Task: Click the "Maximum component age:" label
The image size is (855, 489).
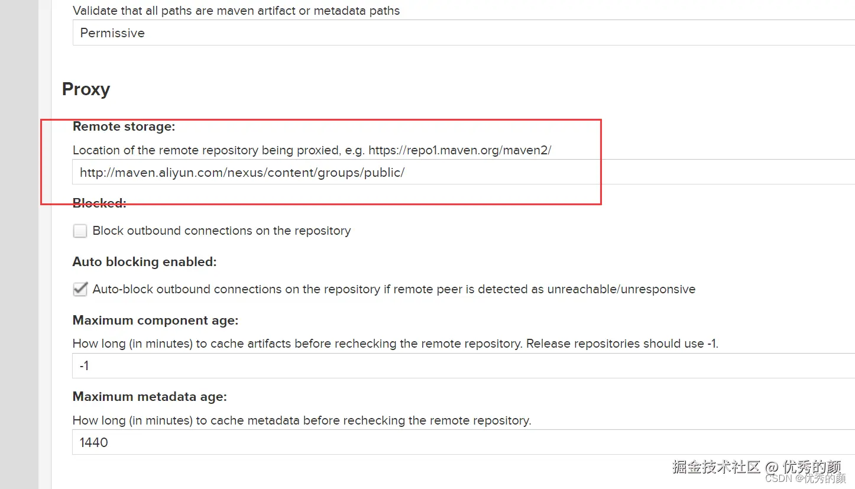Action: (155, 320)
